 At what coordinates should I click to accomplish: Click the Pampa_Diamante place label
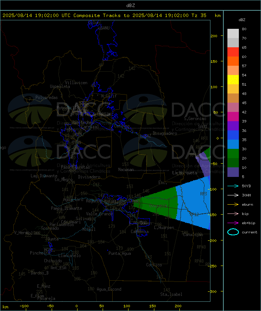pyautogui.click(x=66, y=208)
